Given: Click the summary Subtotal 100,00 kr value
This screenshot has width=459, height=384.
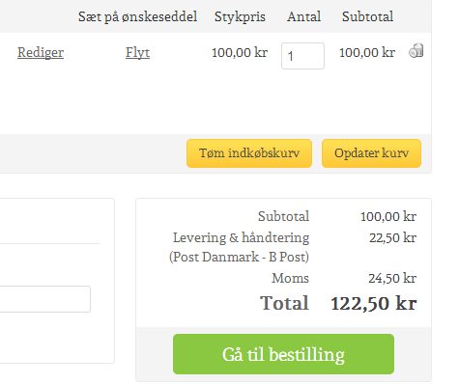Looking at the screenshot, I should [388, 216].
